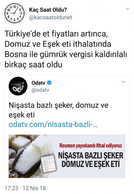This screenshot has width=134, height=194.
Task: Expand the main tweet options chevron
Action: 128,9
